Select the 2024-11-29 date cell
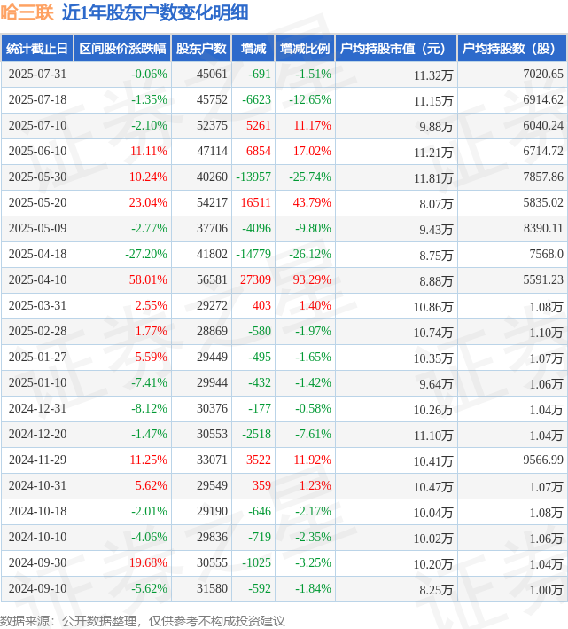 point(37,460)
